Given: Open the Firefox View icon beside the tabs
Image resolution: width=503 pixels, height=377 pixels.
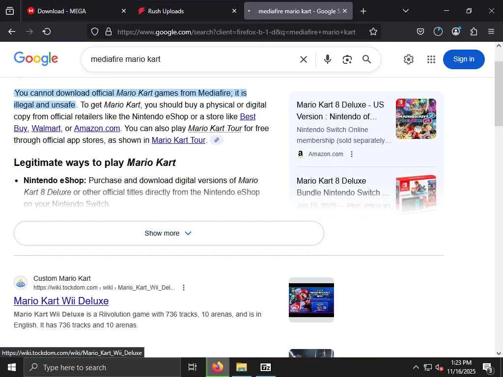Looking at the screenshot, I should click(x=10, y=11).
